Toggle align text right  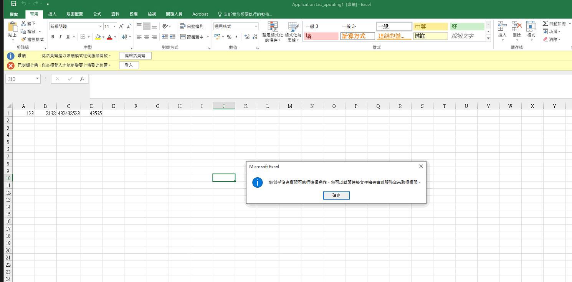tap(154, 37)
